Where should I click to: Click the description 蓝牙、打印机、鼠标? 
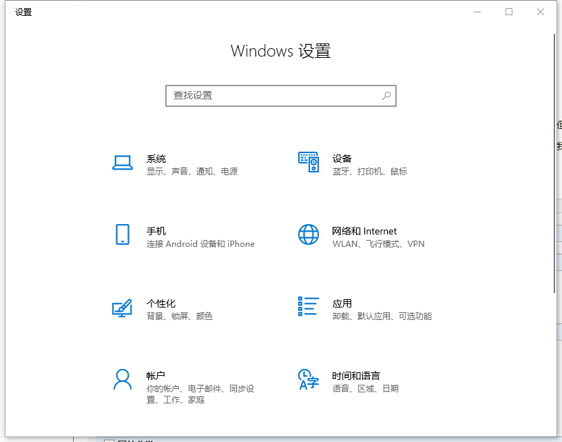tap(370, 172)
